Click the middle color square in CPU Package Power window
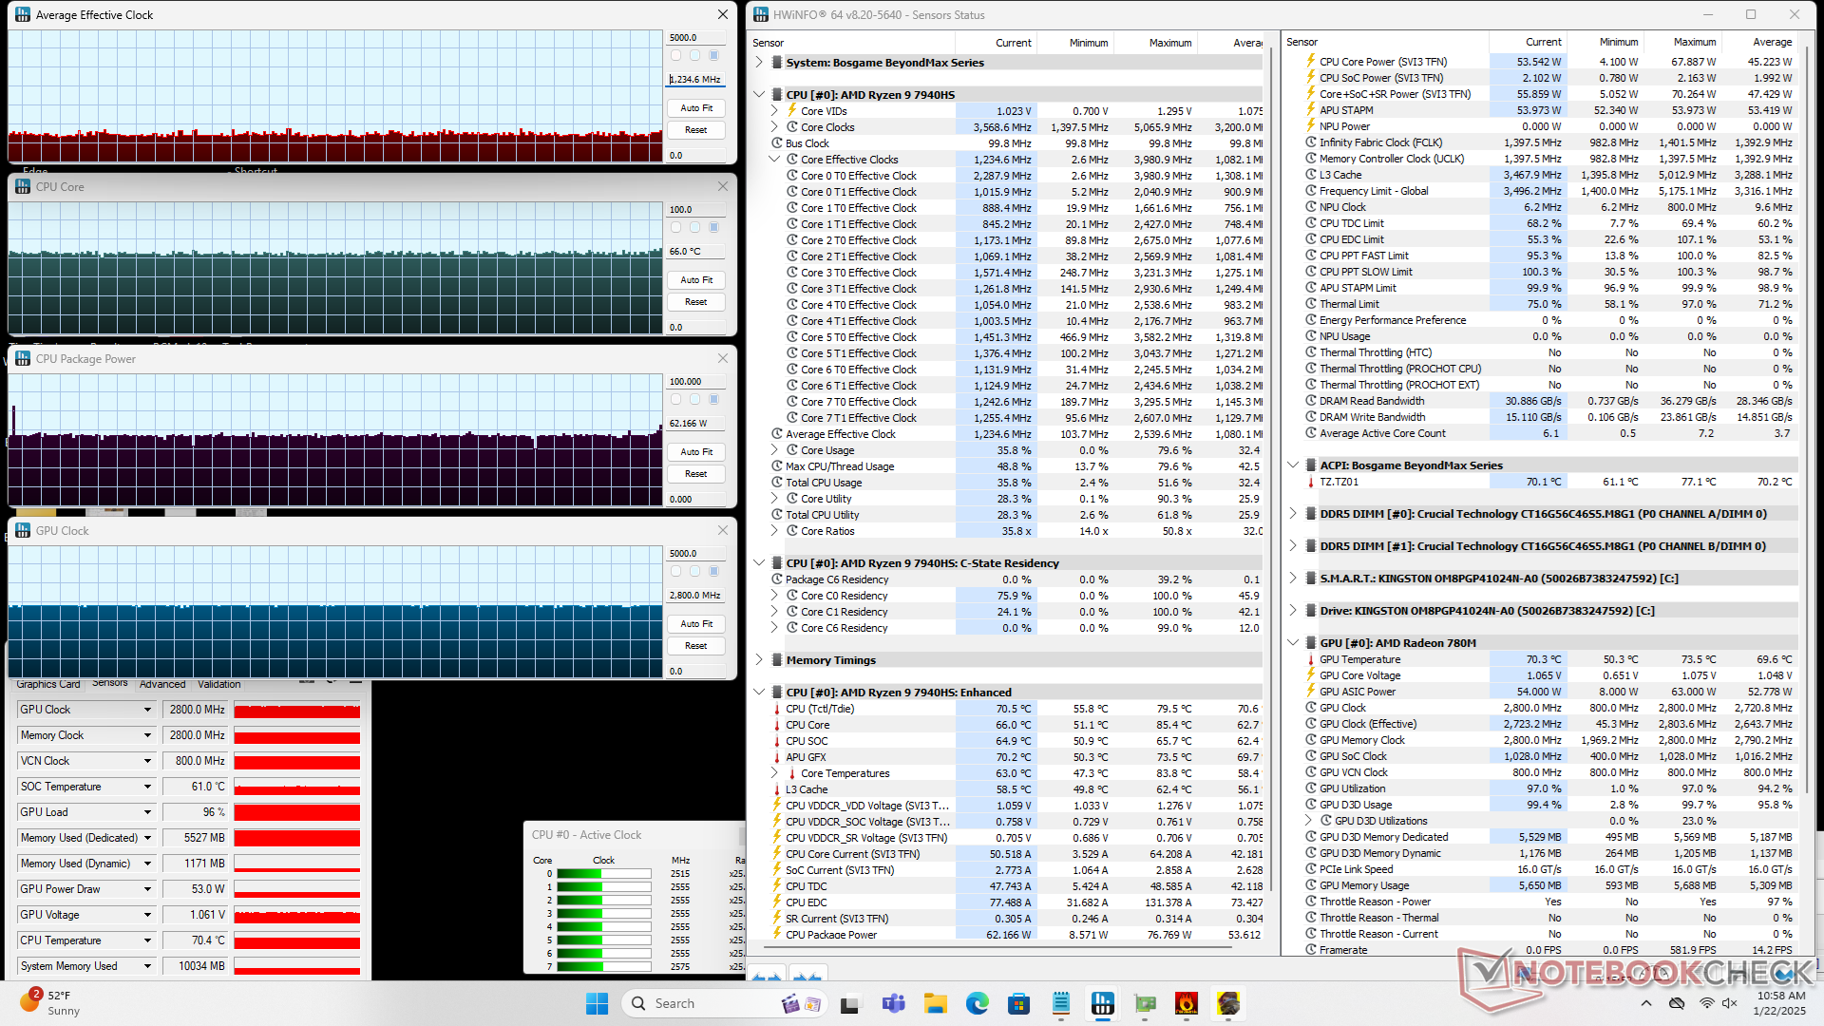Image resolution: width=1824 pixels, height=1026 pixels. pos(695,399)
